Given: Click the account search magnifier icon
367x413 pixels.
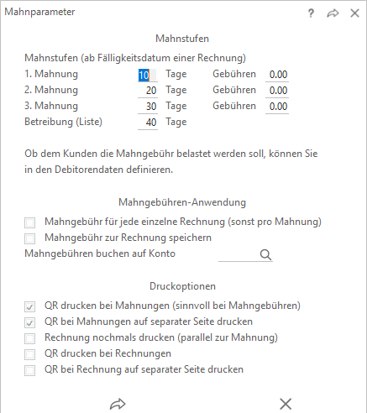Looking at the screenshot, I should click(x=265, y=254).
